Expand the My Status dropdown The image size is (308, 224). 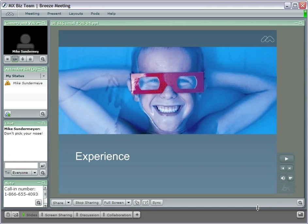point(44,76)
